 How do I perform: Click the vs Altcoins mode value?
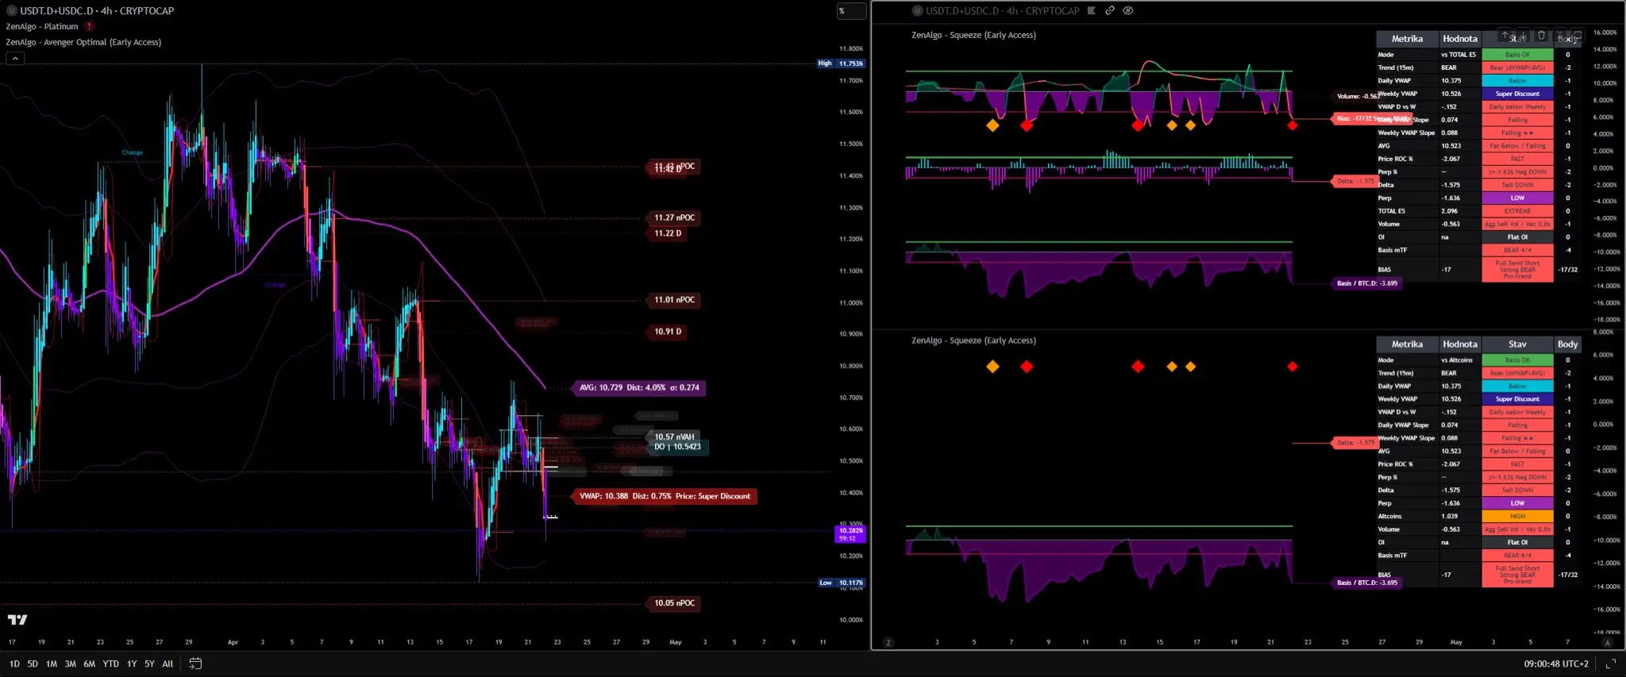(x=1457, y=360)
